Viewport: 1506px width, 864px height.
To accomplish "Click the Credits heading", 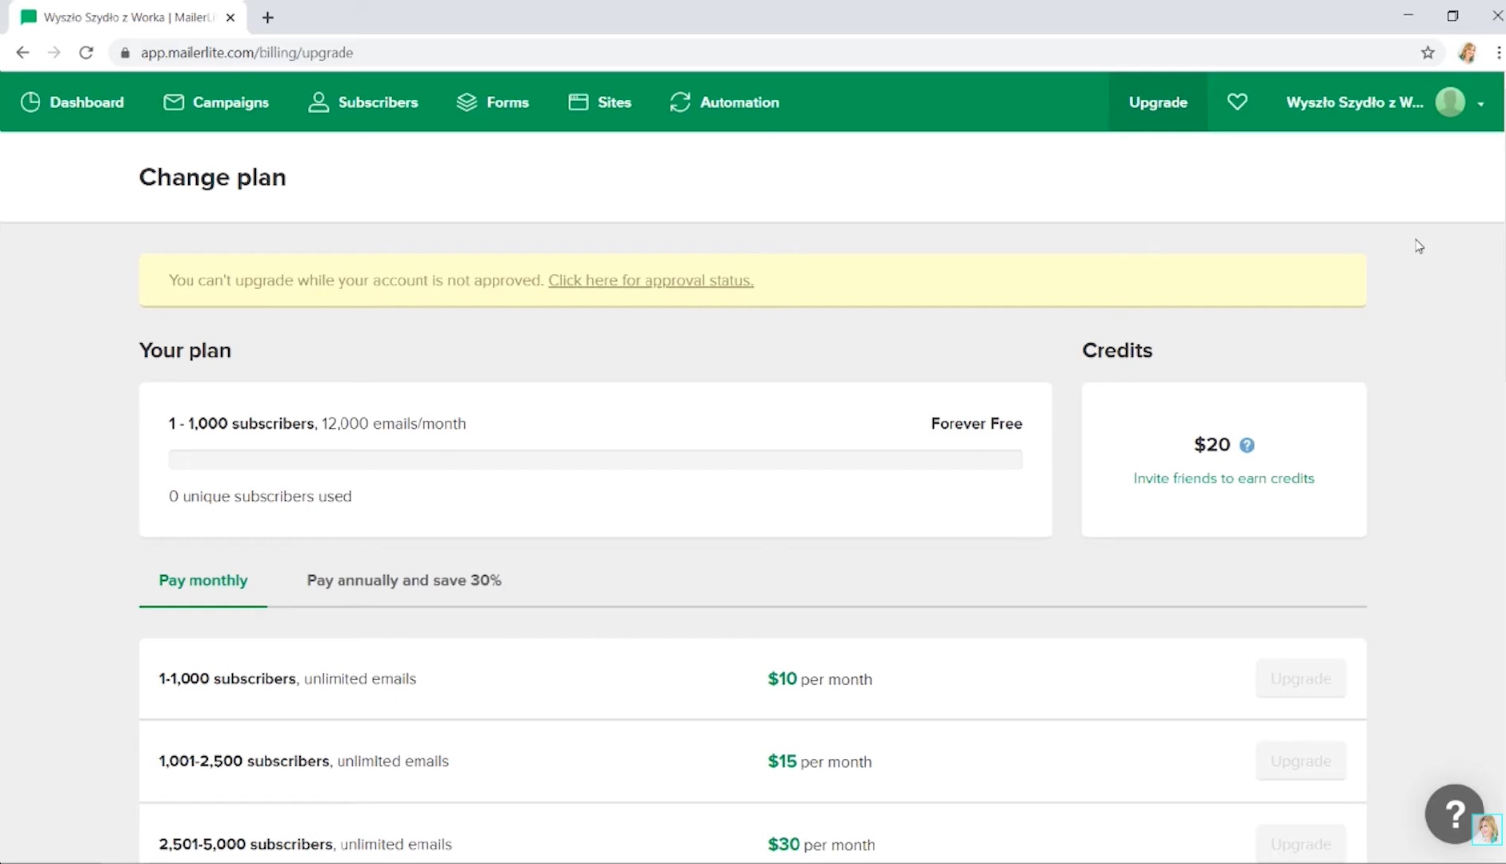I will pyautogui.click(x=1117, y=350).
